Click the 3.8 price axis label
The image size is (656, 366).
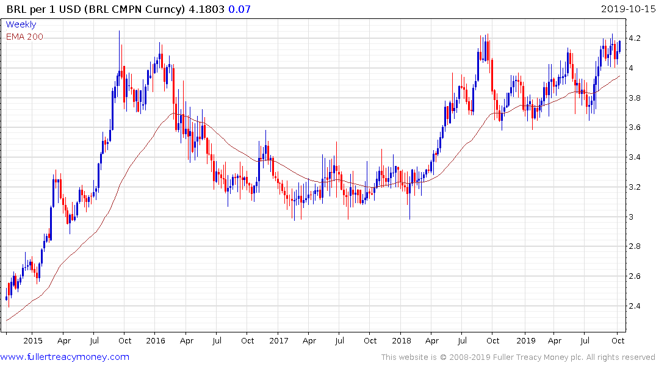click(635, 98)
